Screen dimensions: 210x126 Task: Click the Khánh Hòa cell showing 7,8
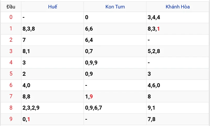151,119
